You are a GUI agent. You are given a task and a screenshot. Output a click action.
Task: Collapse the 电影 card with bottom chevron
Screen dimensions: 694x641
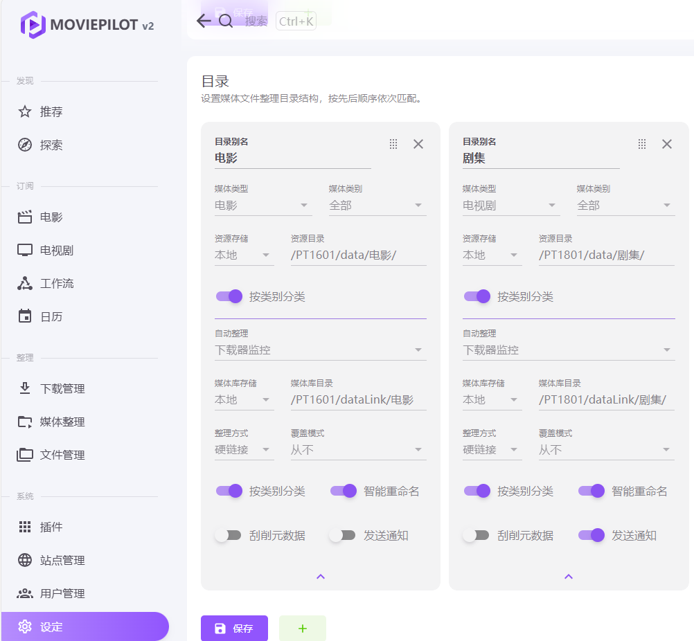click(321, 577)
